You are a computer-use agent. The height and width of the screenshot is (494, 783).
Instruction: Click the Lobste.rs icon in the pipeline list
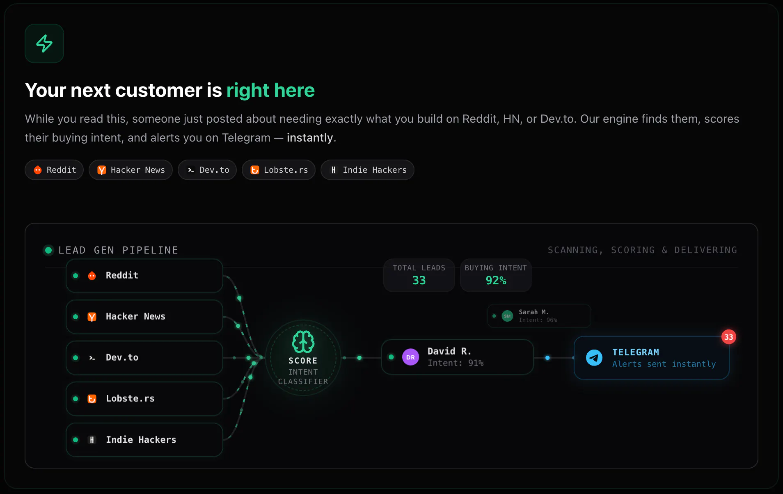click(x=92, y=399)
